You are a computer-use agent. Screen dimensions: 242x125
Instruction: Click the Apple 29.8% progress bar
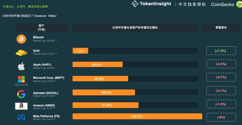point(135,65)
